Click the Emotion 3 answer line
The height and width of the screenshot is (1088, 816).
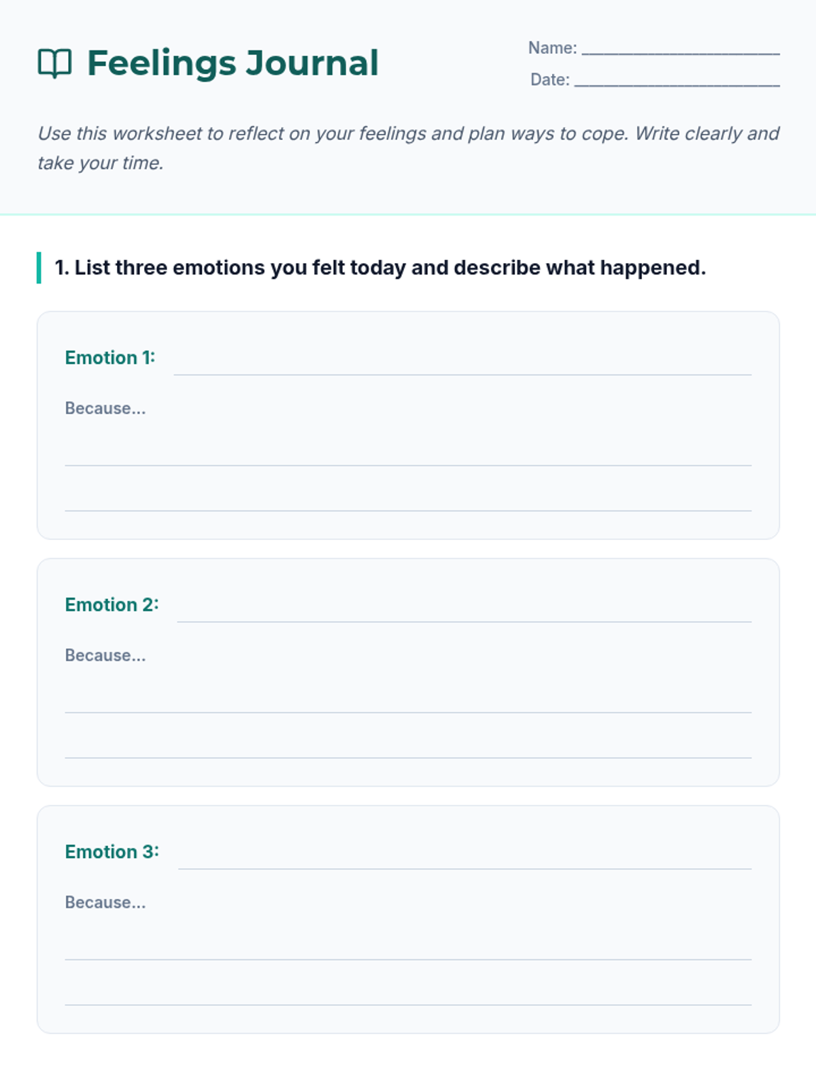coord(464,861)
